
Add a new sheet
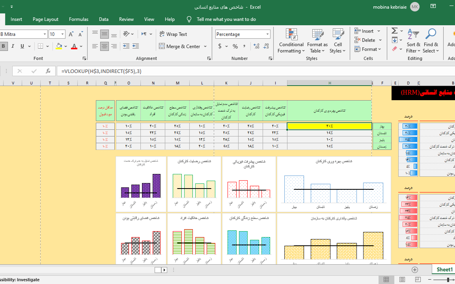pos(415,270)
